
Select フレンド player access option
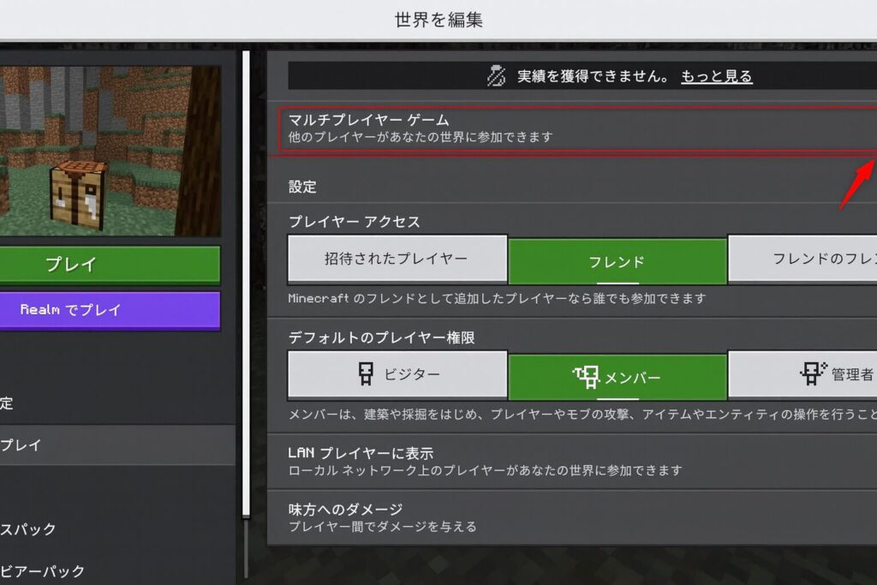[x=617, y=261]
